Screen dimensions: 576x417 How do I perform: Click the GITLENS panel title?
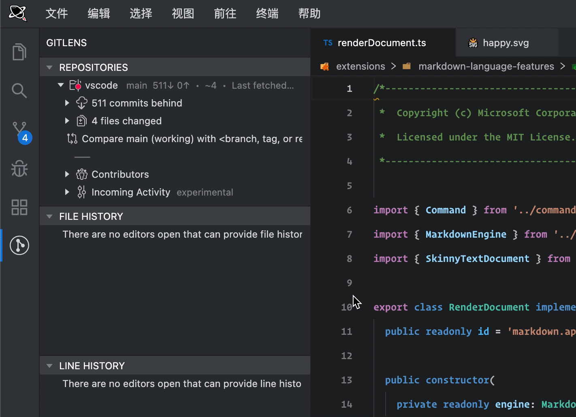coord(66,43)
